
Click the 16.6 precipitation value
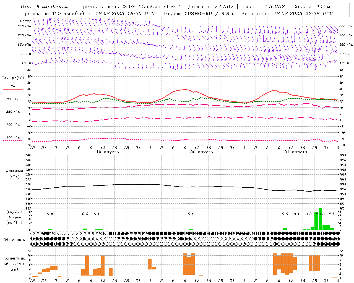point(320,214)
